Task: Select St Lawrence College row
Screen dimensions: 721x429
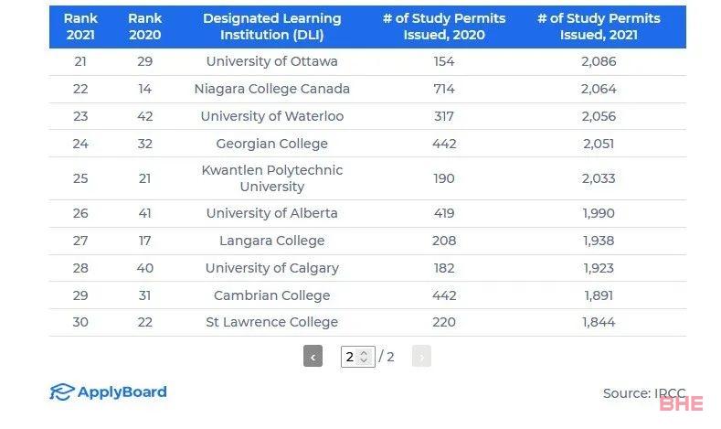Action: pos(368,322)
